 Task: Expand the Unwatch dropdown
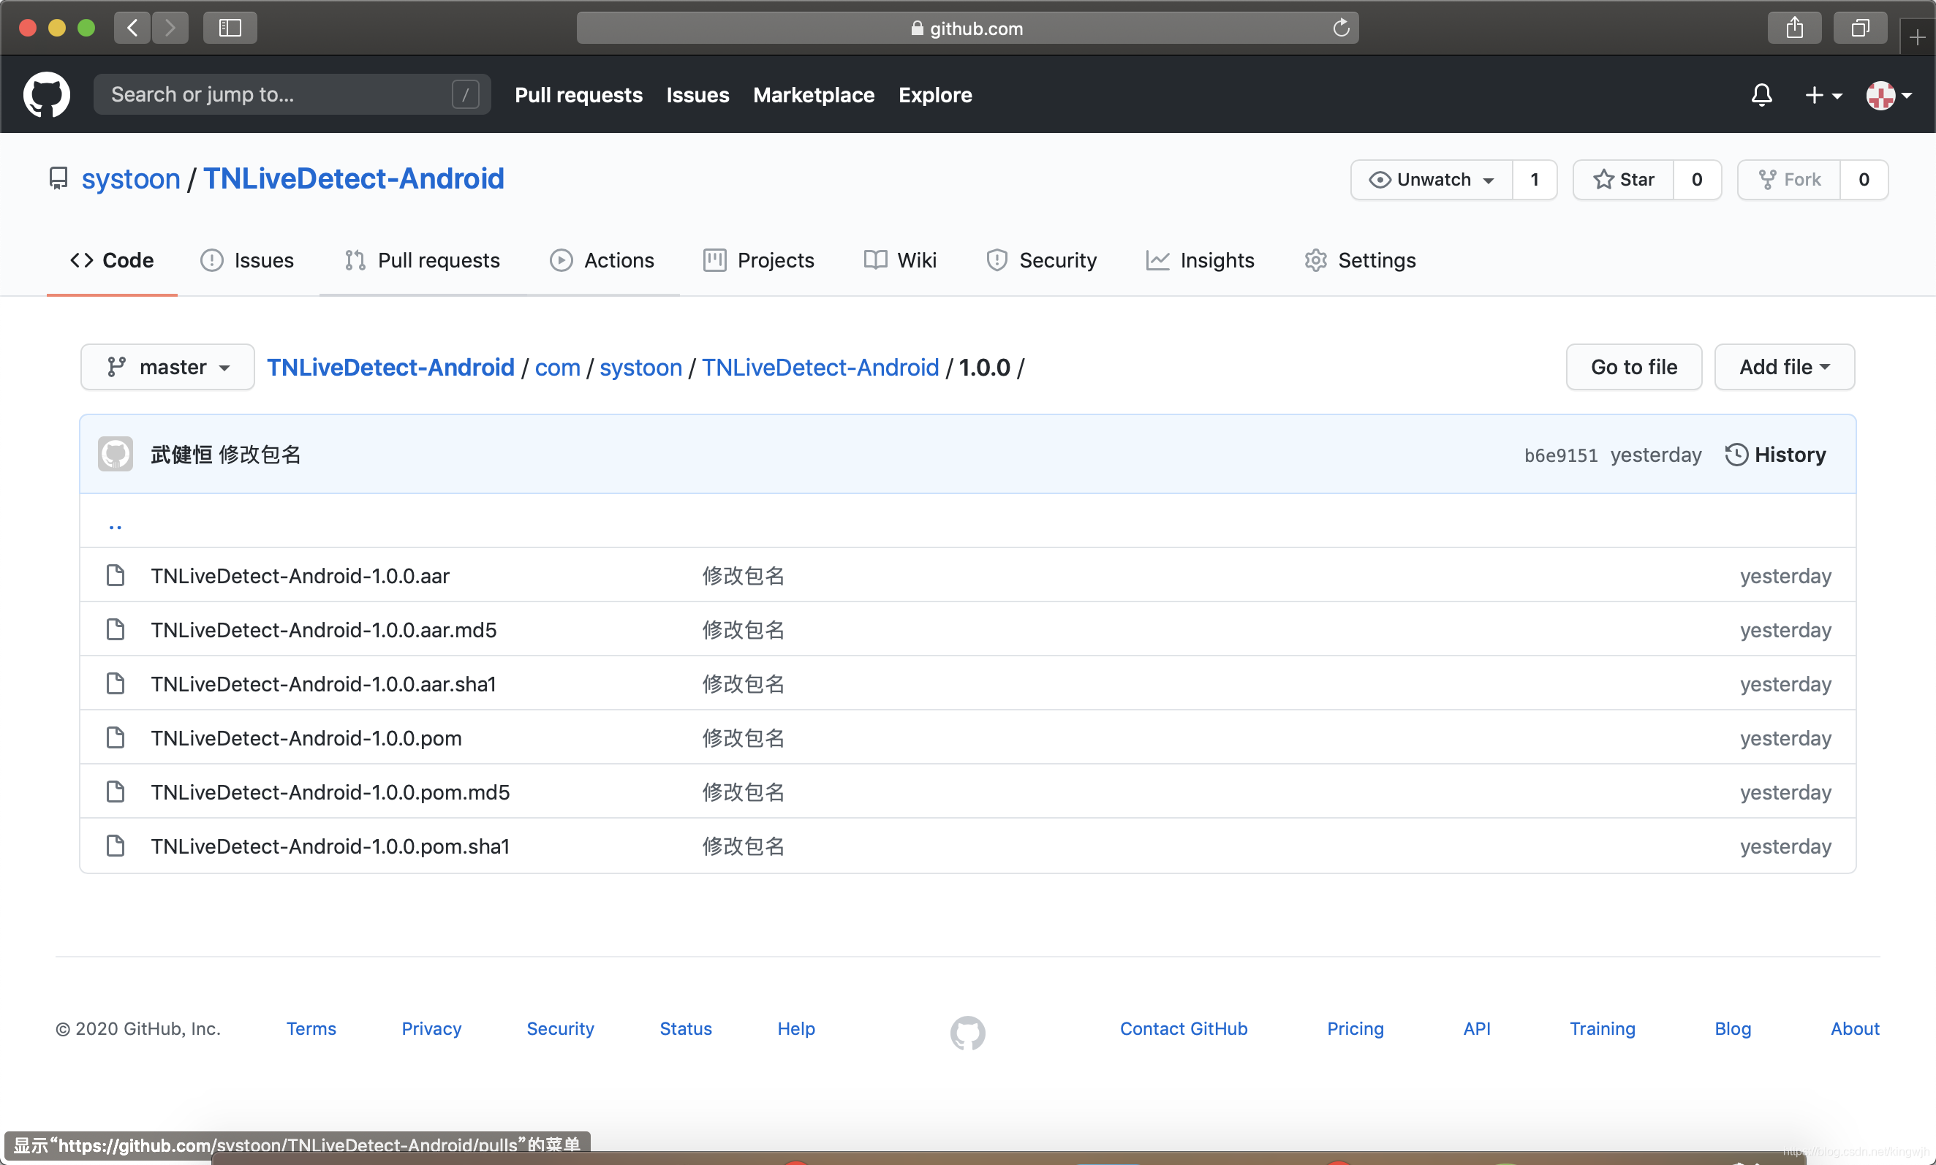click(x=1432, y=180)
